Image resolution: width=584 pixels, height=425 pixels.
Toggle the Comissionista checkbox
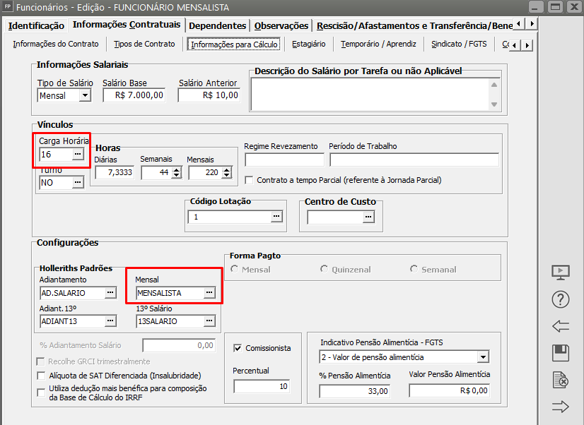tap(238, 348)
